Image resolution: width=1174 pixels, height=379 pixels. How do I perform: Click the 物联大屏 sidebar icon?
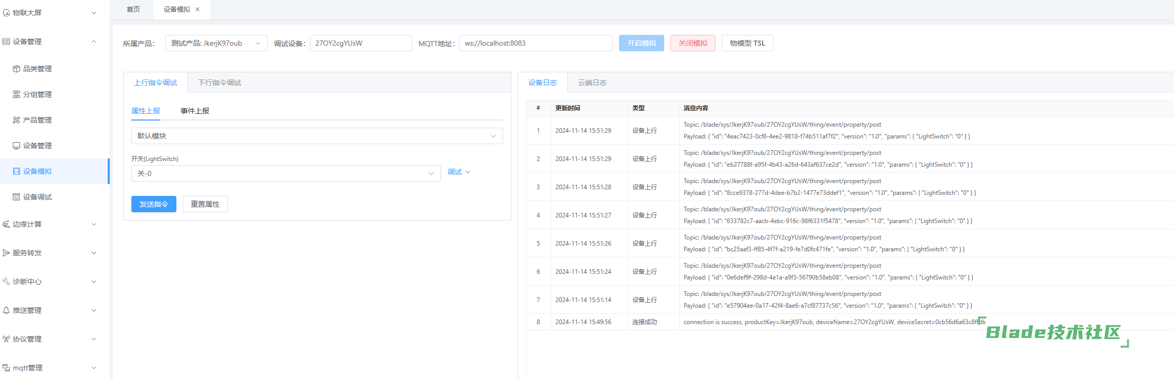click(6, 13)
